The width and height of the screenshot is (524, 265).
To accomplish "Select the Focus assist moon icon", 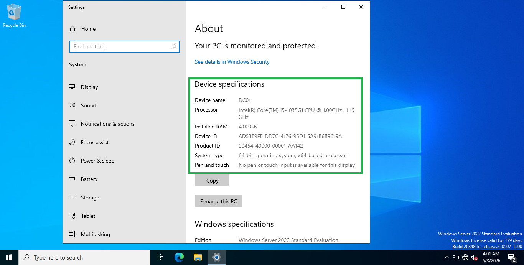I will click(72, 142).
